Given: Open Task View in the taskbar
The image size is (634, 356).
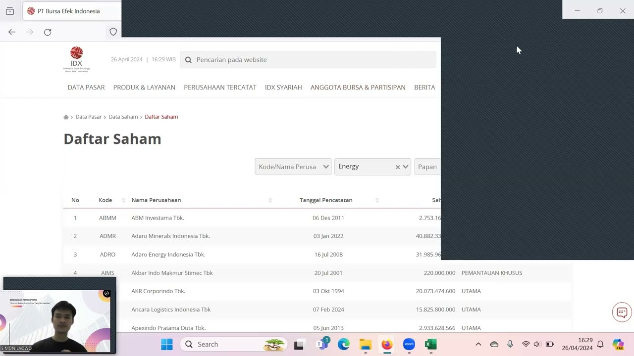Looking at the screenshot, I should [299, 345].
